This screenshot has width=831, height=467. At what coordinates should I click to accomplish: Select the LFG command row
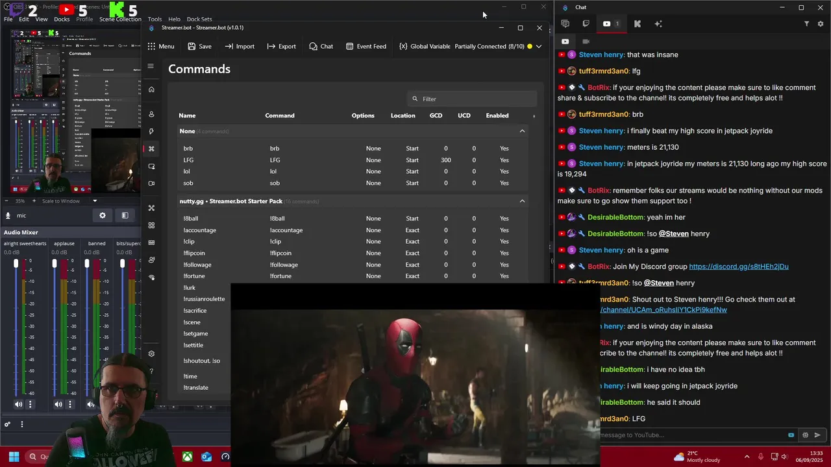tap(353, 160)
